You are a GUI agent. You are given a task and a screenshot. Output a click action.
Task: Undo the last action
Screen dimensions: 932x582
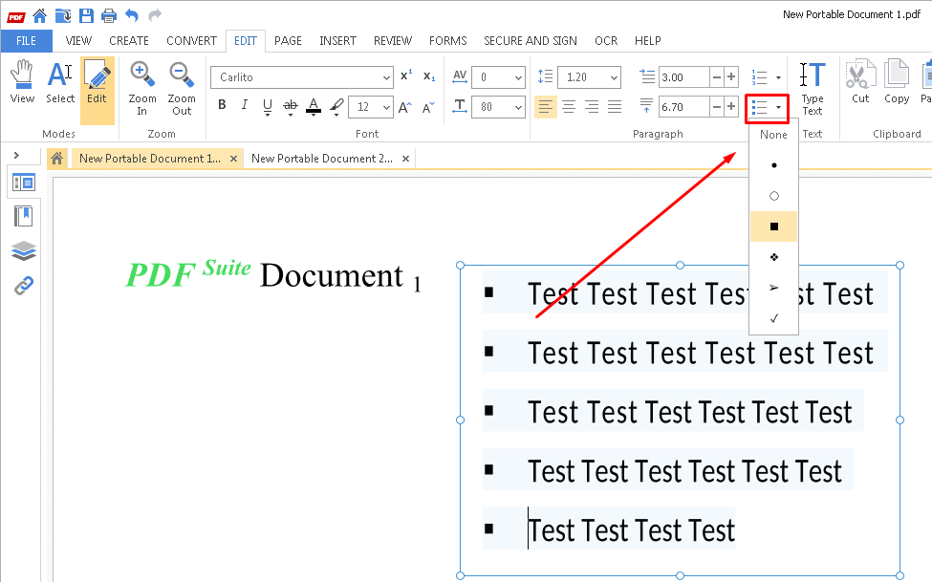(x=132, y=15)
